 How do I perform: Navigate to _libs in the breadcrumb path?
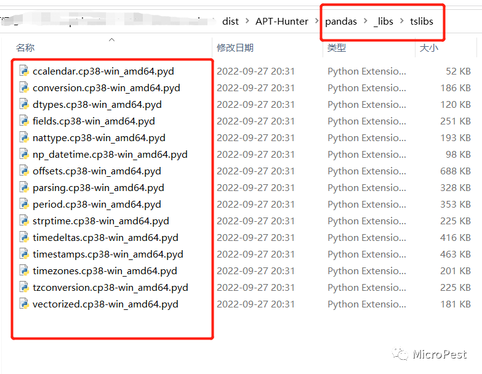384,21
